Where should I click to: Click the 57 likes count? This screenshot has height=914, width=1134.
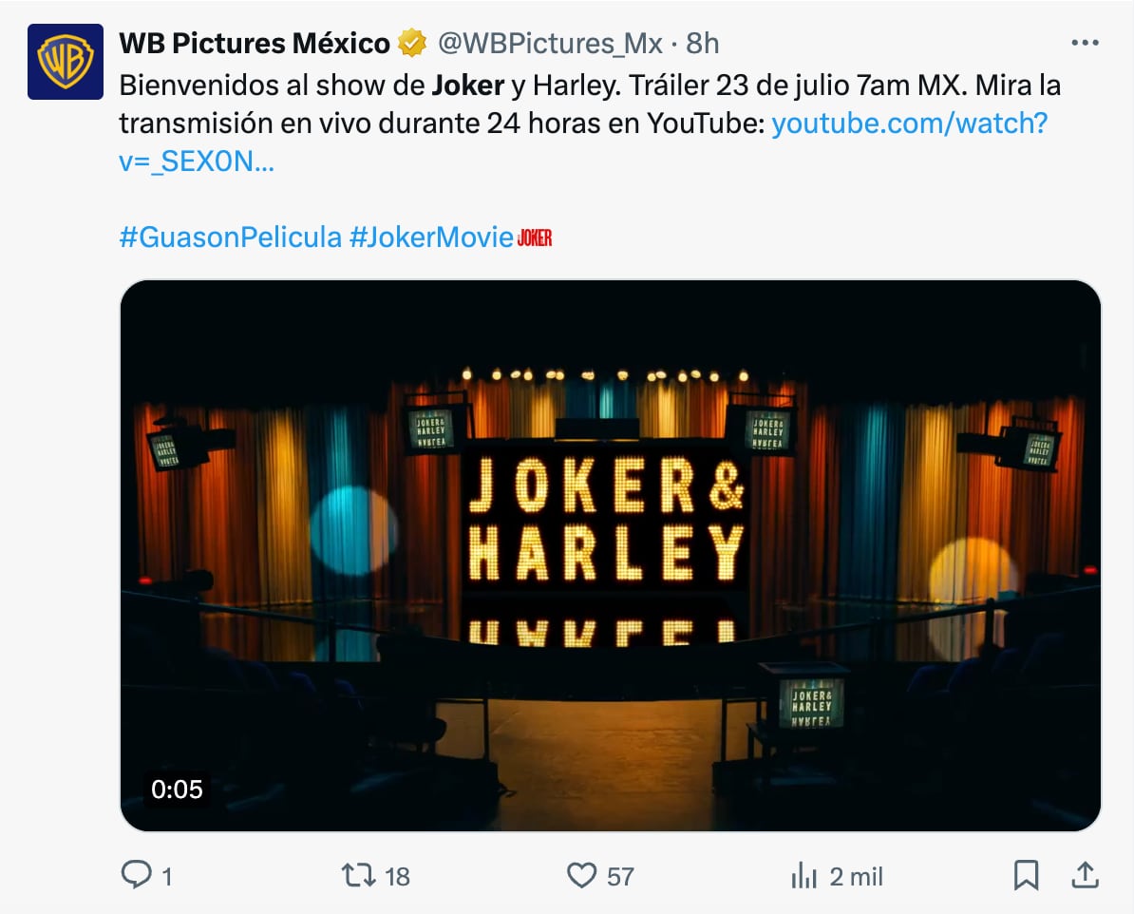tap(620, 876)
